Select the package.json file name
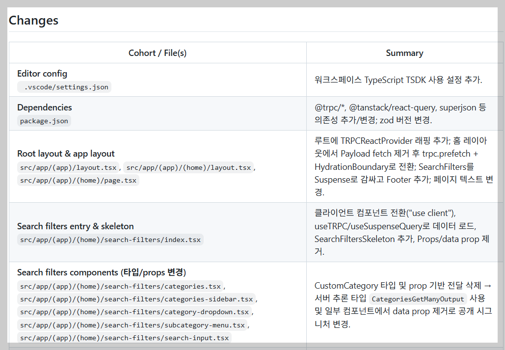Image resolution: width=505 pixels, height=350 pixels. (x=44, y=121)
